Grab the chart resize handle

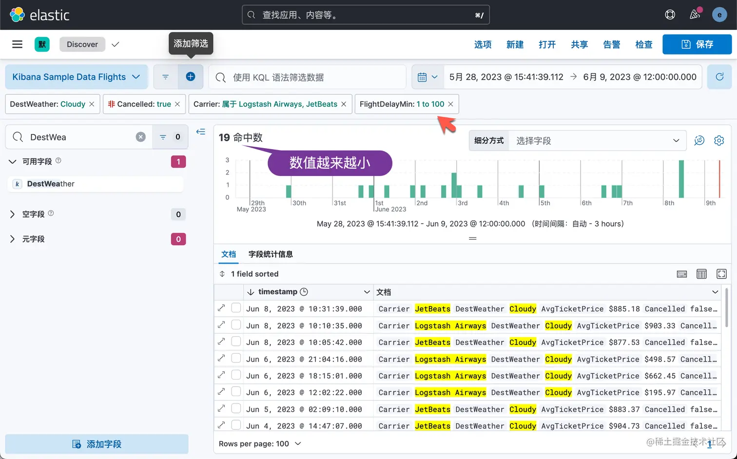(x=472, y=238)
